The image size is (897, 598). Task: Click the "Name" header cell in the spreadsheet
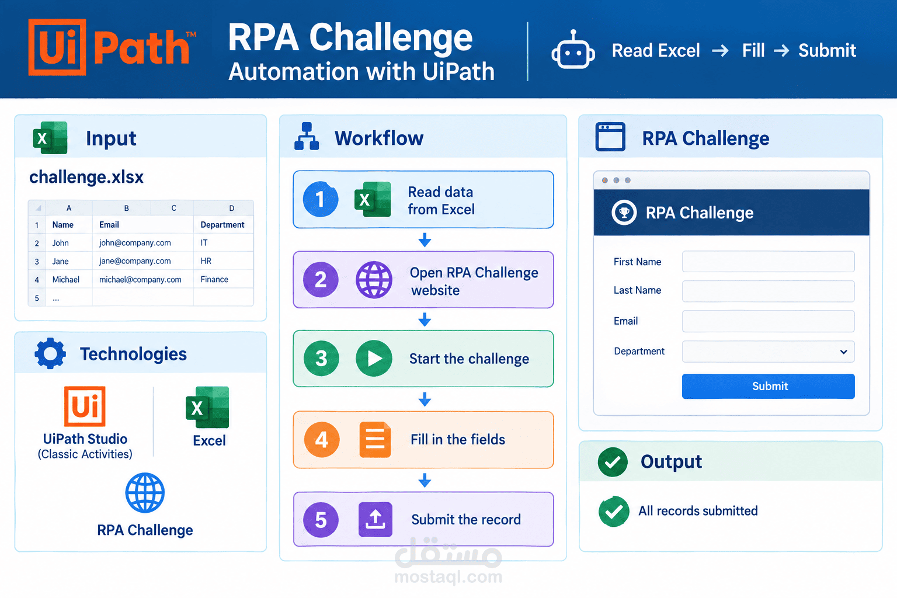coord(69,225)
